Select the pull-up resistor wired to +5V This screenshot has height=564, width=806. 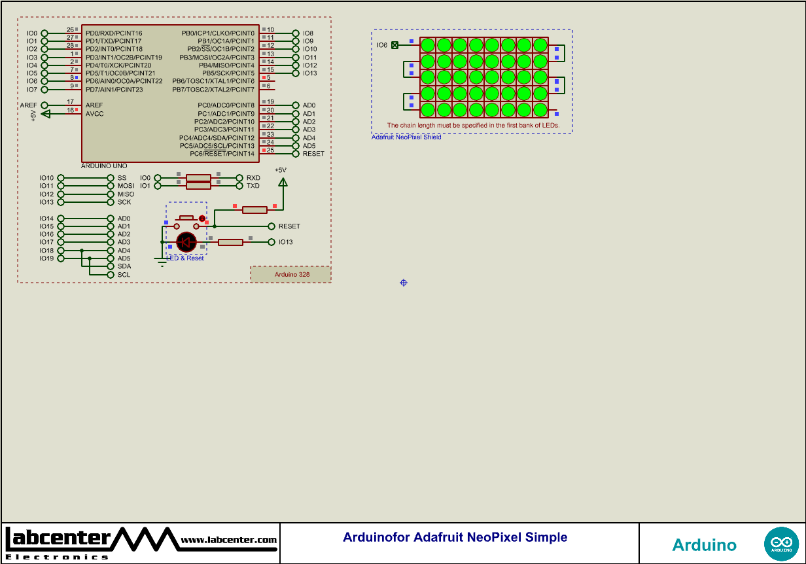pos(255,209)
